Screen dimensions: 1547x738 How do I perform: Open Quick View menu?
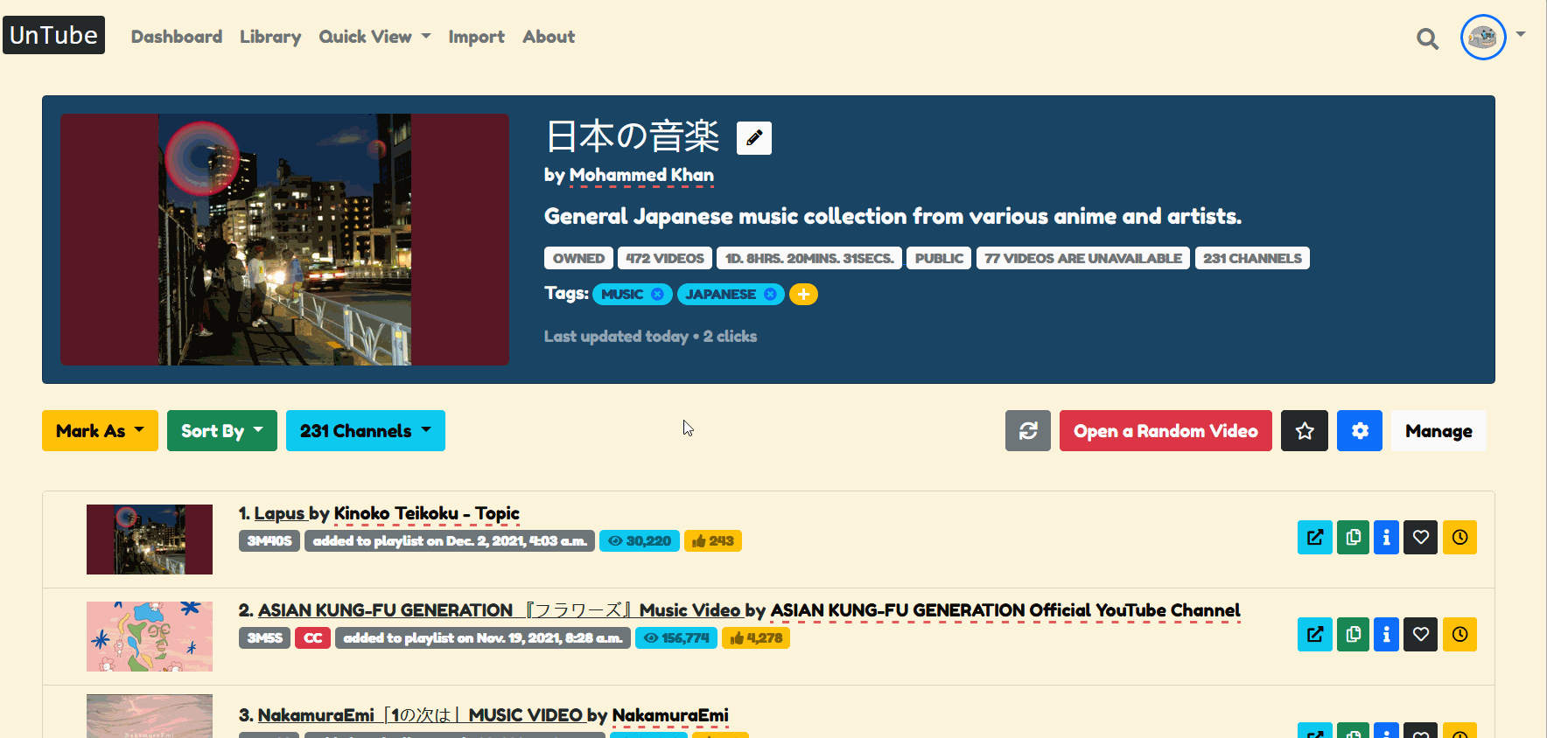coord(374,37)
